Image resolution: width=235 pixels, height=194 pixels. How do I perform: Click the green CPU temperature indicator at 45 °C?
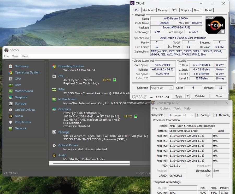(x=115, y=80)
